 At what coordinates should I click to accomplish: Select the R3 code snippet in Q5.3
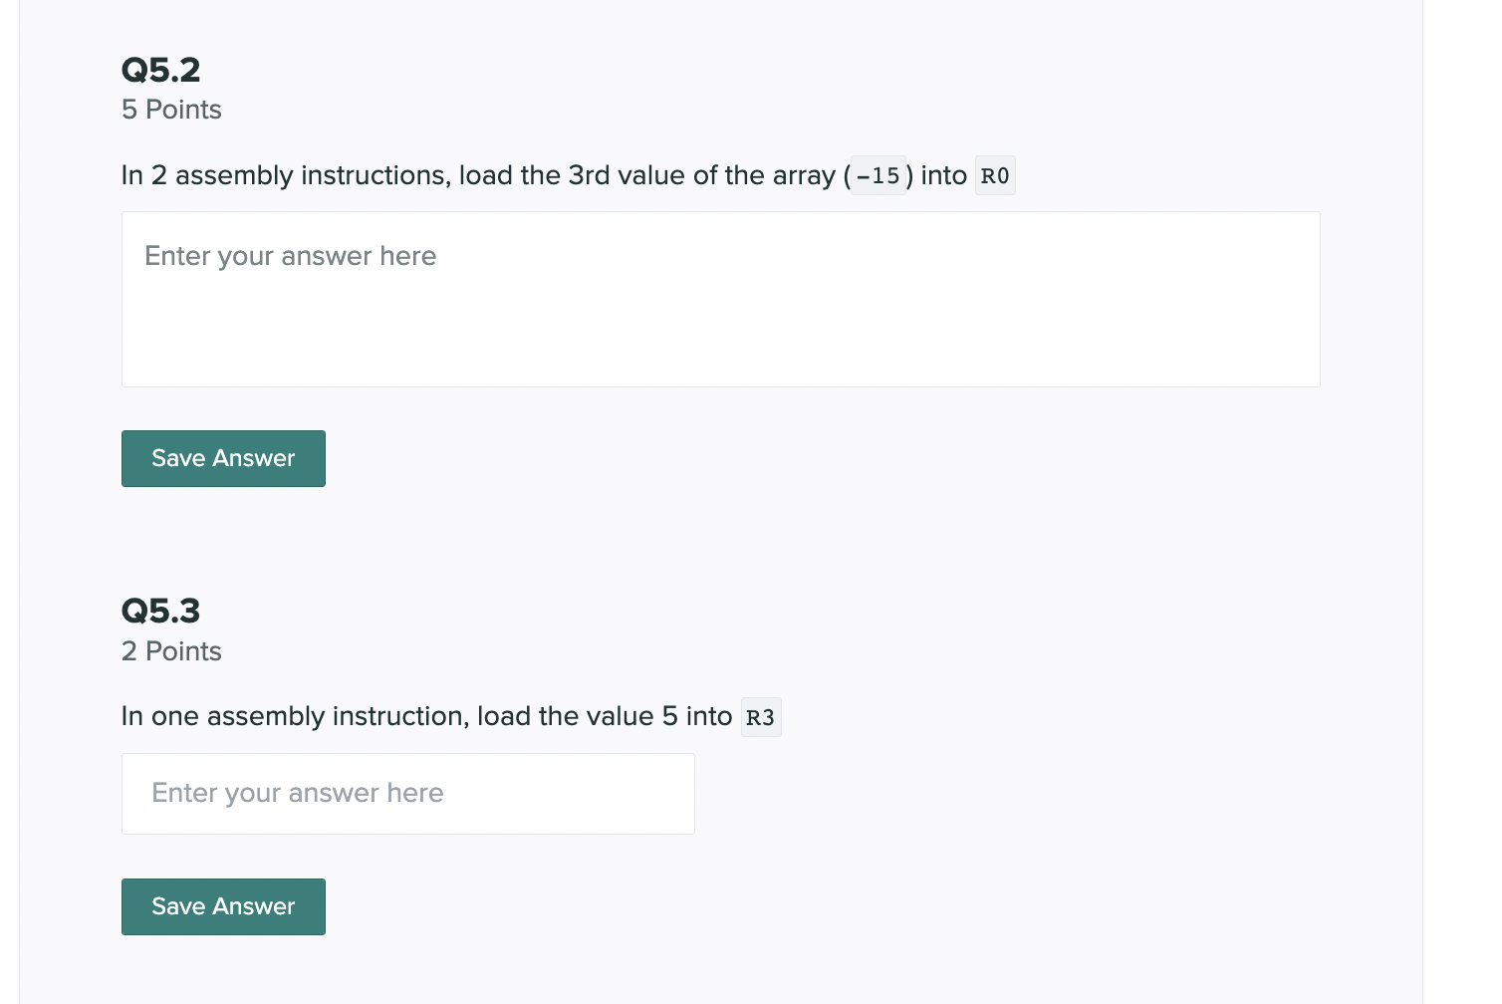tap(760, 716)
